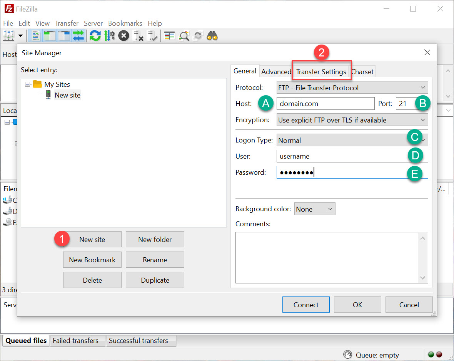The height and width of the screenshot is (361, 454).
Task: Click in the Password field
Action: 352,172
